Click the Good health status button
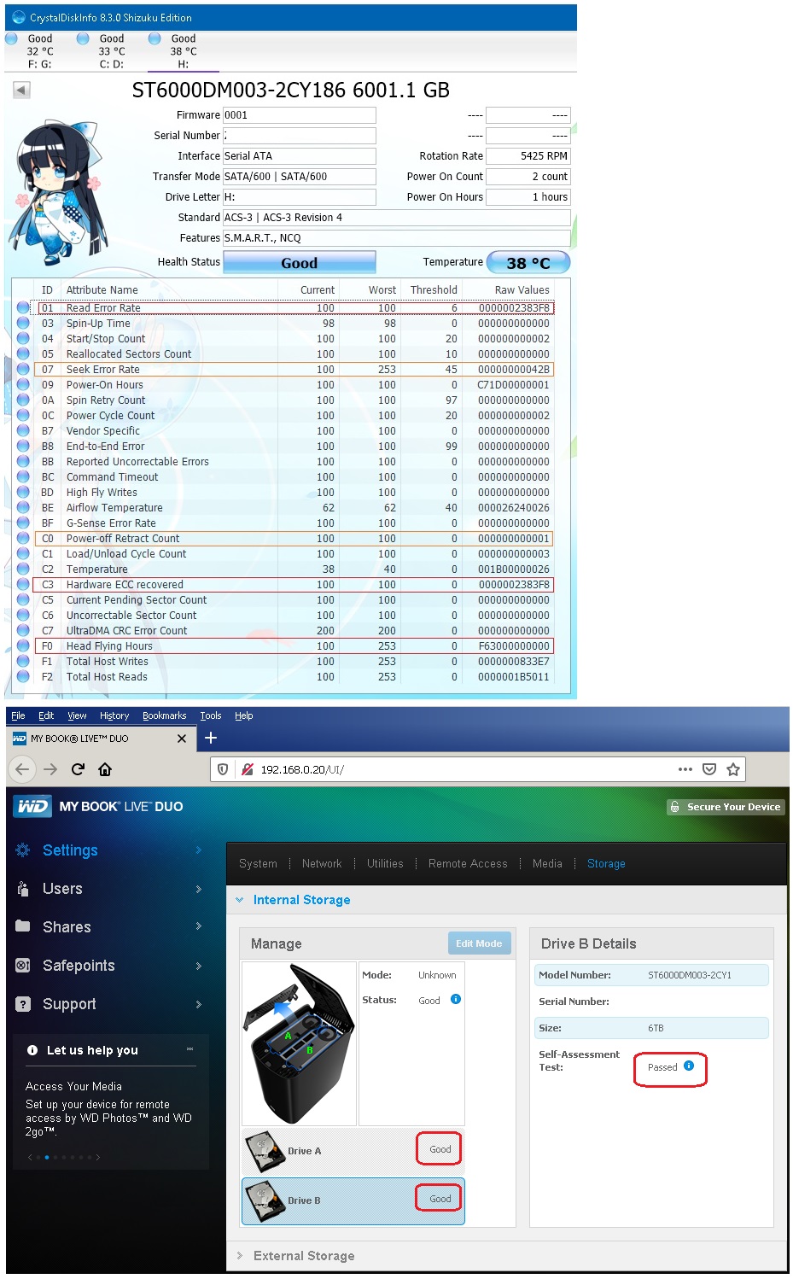This screenshot has height=1279, width=793. click(300, 263)
